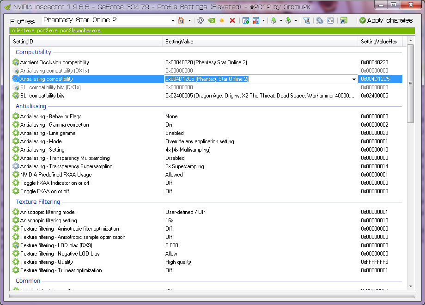
Task: Select Texture filtering - LOD bias (DX9) label
Action: point(56,245)
